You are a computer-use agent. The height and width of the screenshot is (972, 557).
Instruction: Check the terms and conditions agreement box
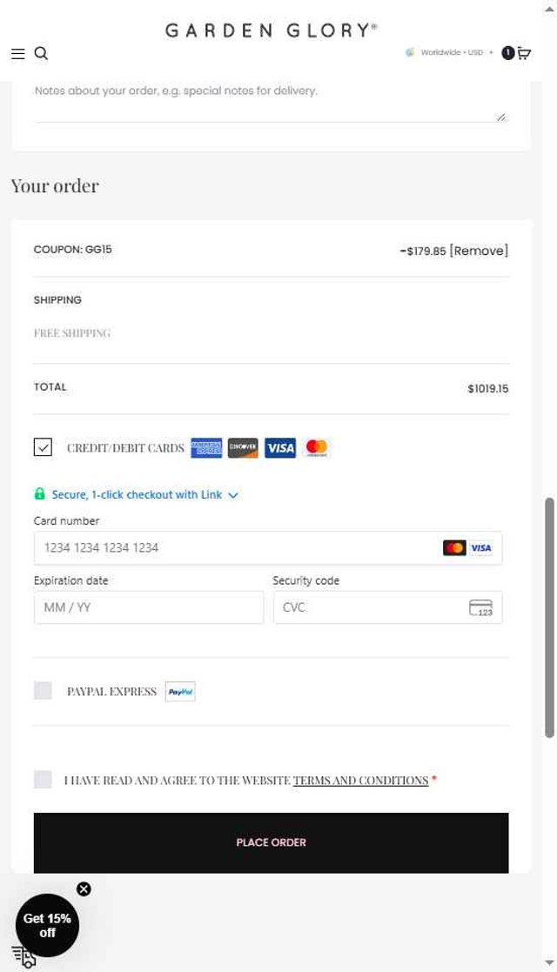pyautogui.click(x=43, y=779)
